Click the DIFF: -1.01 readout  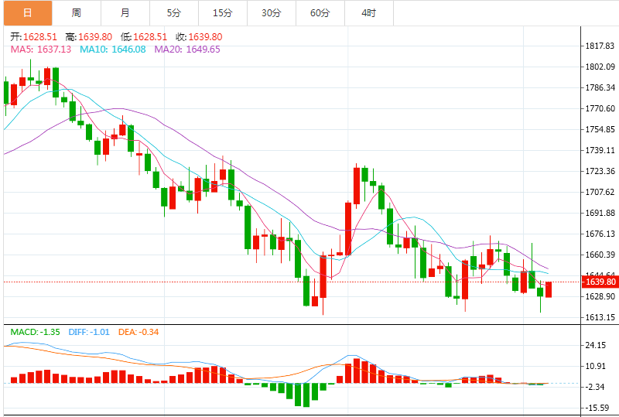(89, 332)
